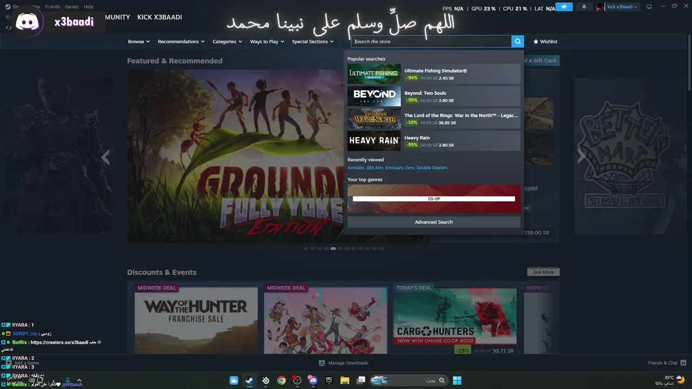Click the kick x3baadi profile avatar
Image resolution: width=692 pixels, height=389 pixels.
pyautogui.click(x=600, y=7)
